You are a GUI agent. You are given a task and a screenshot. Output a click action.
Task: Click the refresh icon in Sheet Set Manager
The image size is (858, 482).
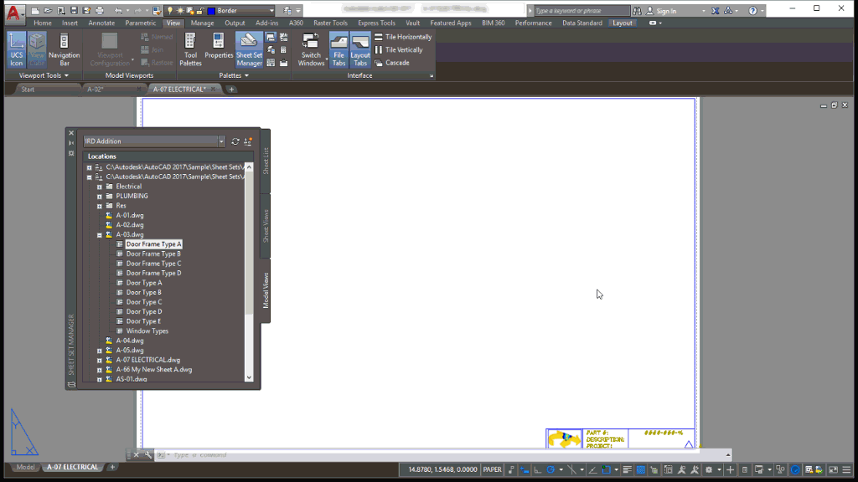[x=235, y=141]
